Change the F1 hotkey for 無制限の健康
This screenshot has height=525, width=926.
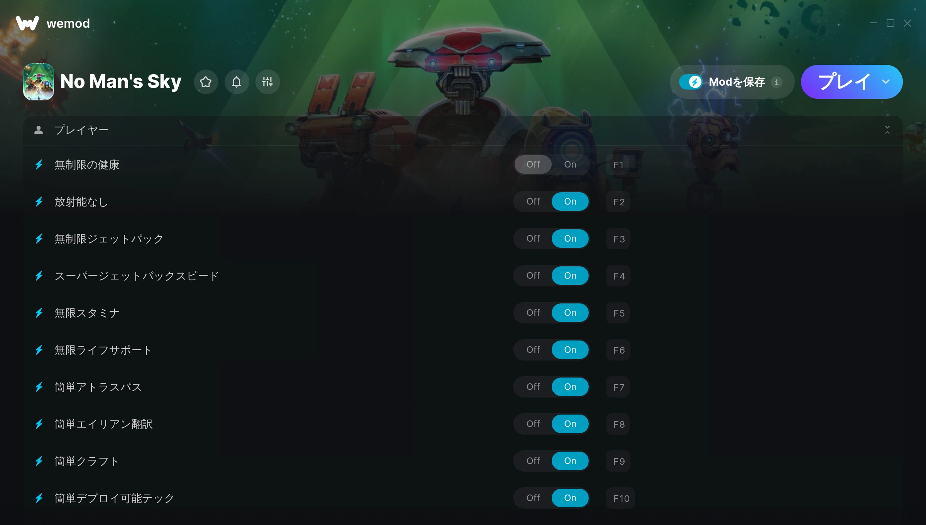coord(618,165)
